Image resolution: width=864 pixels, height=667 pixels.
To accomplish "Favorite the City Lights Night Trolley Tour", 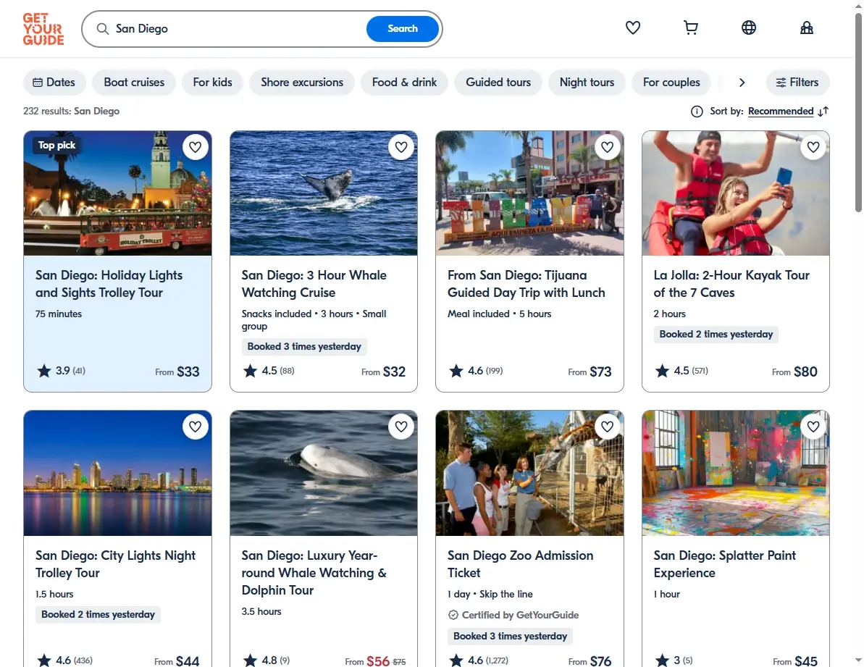I will (195, 427).
